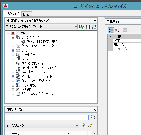Expand the 旧形式 node
This screenshot has height=135, width=141.
click(13, 90)
